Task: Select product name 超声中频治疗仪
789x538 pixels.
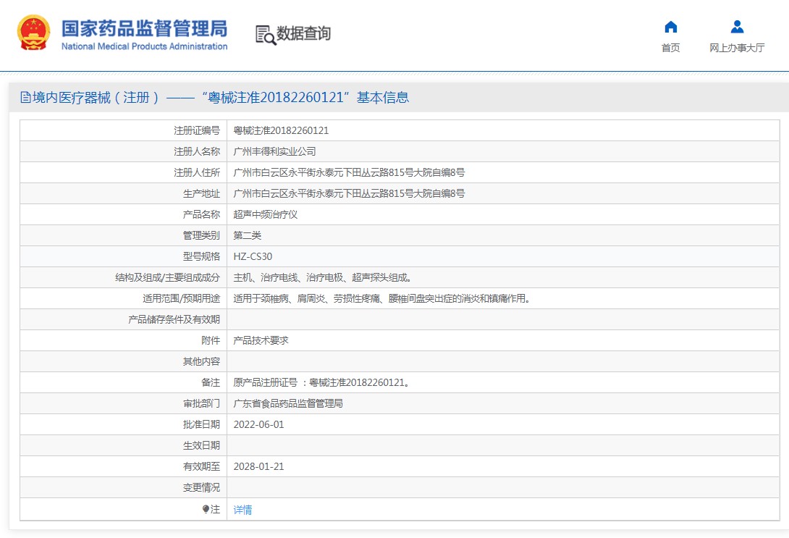Action: [266, 215]
